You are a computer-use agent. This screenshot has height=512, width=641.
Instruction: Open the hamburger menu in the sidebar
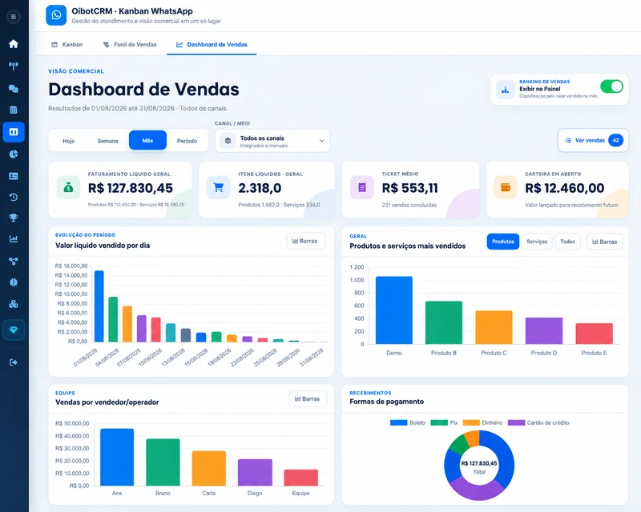14,17
